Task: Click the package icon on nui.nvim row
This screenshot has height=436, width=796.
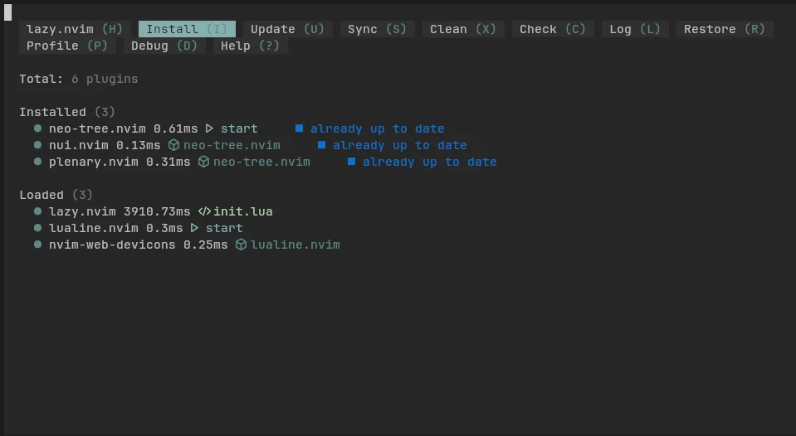Action: [x=173, y=145]
